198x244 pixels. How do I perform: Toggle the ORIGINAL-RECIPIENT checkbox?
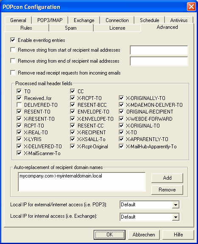[x=121, y=111]
